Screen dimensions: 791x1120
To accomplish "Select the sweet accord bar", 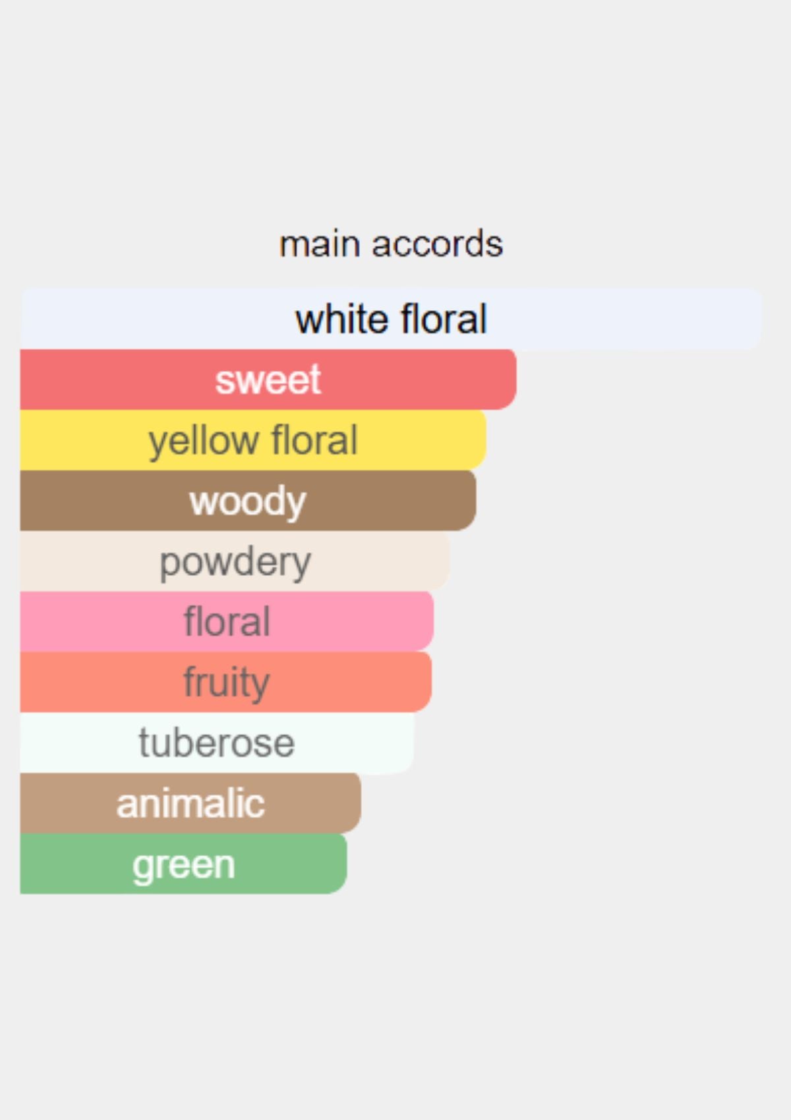I will [x=268, y=379].
